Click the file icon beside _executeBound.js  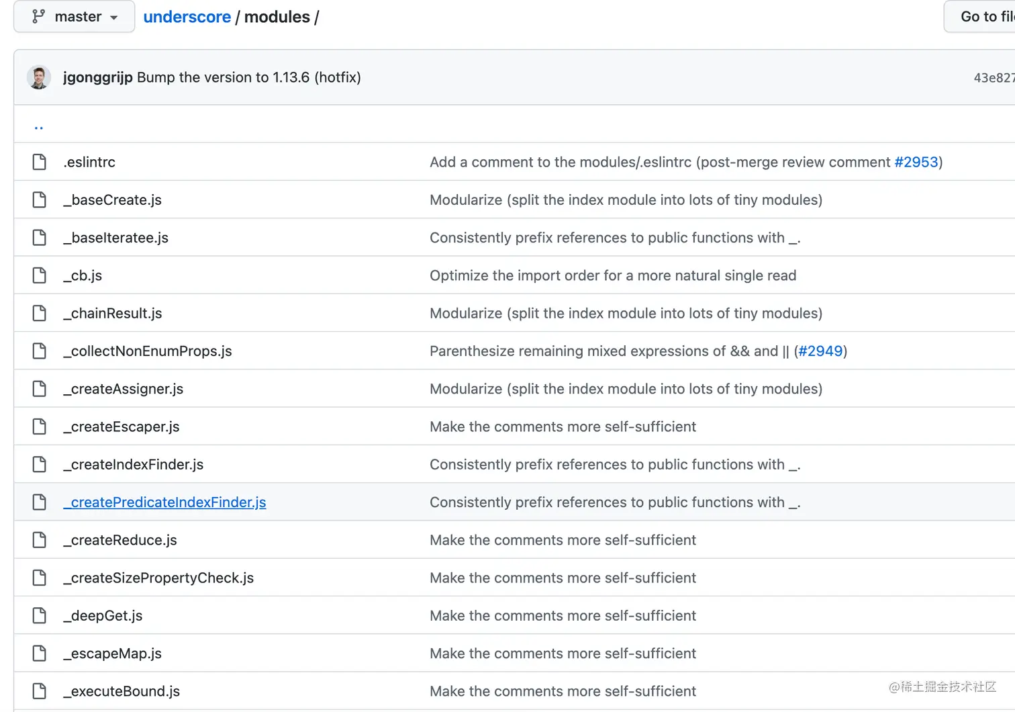[40, 691]
